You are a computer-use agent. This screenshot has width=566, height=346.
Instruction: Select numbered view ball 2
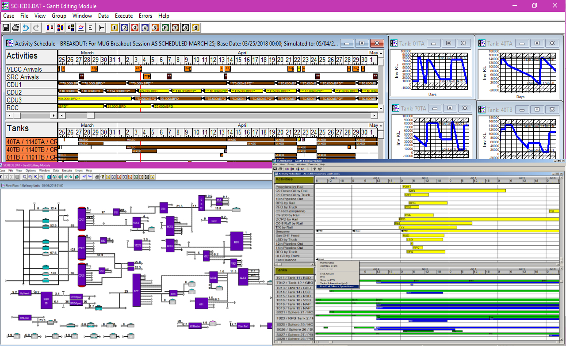coord(125,27)
